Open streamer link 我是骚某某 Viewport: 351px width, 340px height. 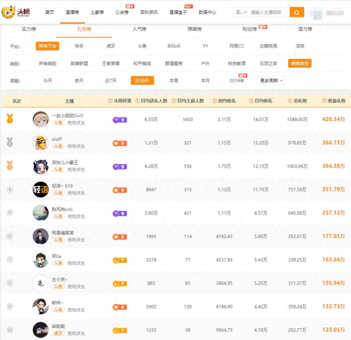click(x=63, y=233)
